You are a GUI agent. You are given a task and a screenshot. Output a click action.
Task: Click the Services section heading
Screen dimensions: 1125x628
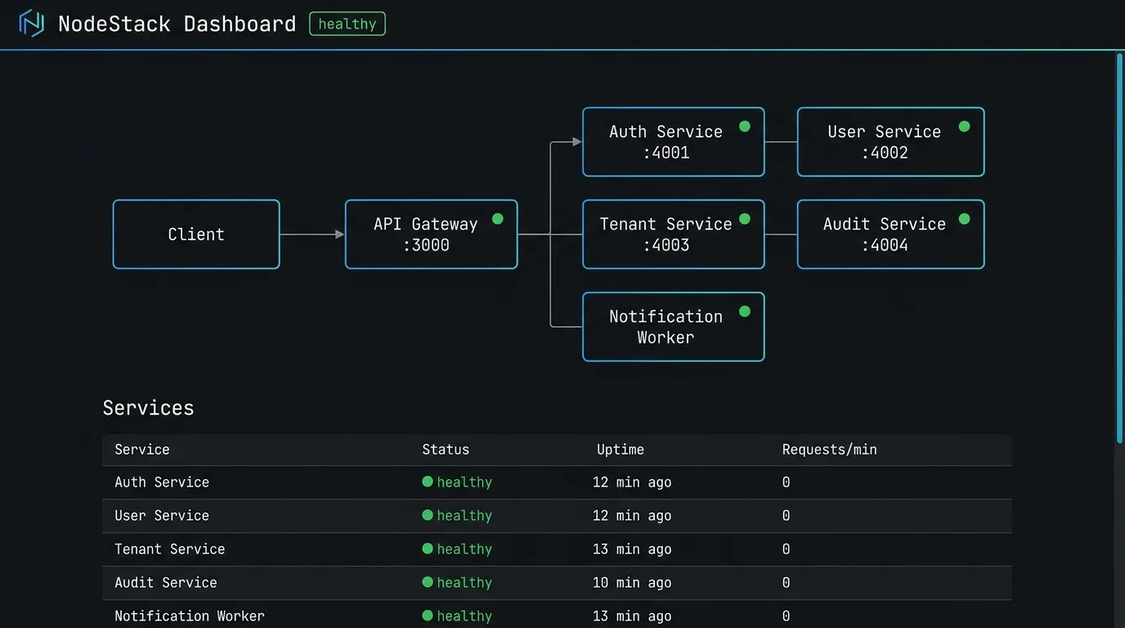point(149,408)
